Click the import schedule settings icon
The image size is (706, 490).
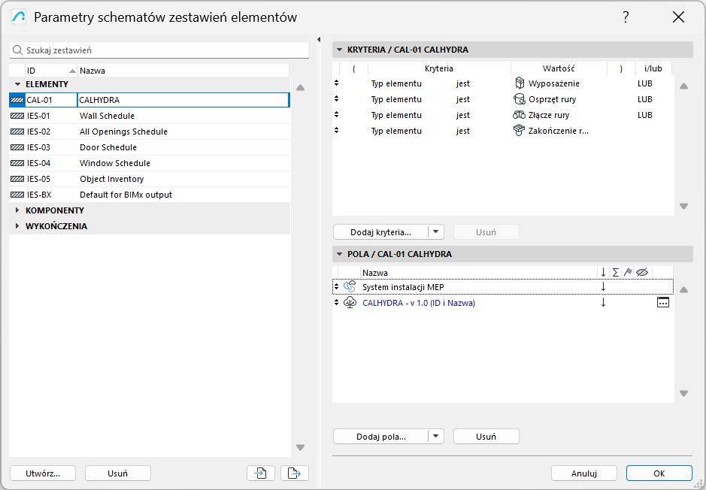[x=260, y=473]
